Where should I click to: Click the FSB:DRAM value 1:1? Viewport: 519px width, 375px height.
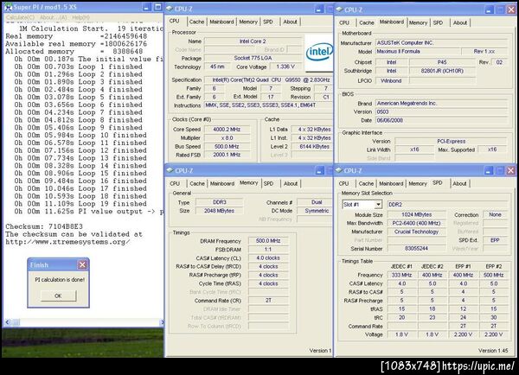pos(268,250)
